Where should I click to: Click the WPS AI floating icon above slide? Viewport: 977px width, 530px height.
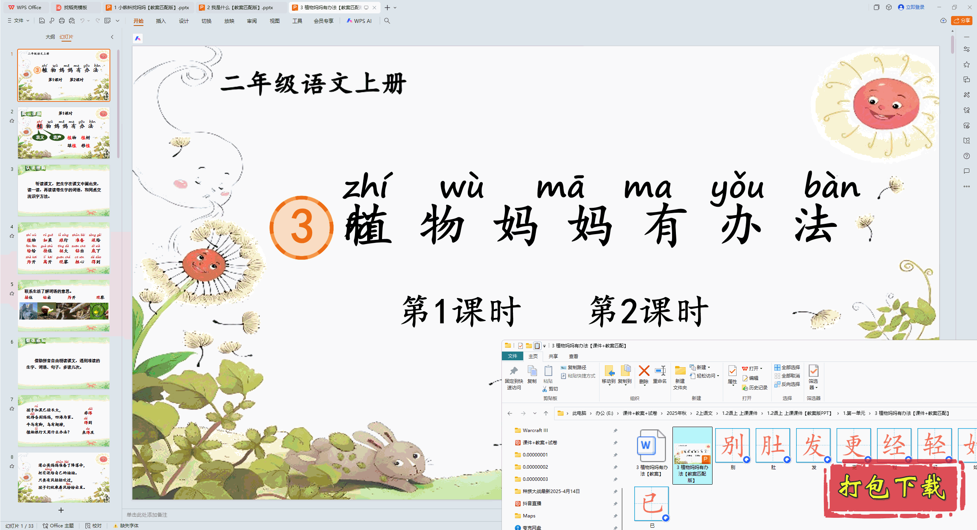pyautogui.click(x=138, y=38)
